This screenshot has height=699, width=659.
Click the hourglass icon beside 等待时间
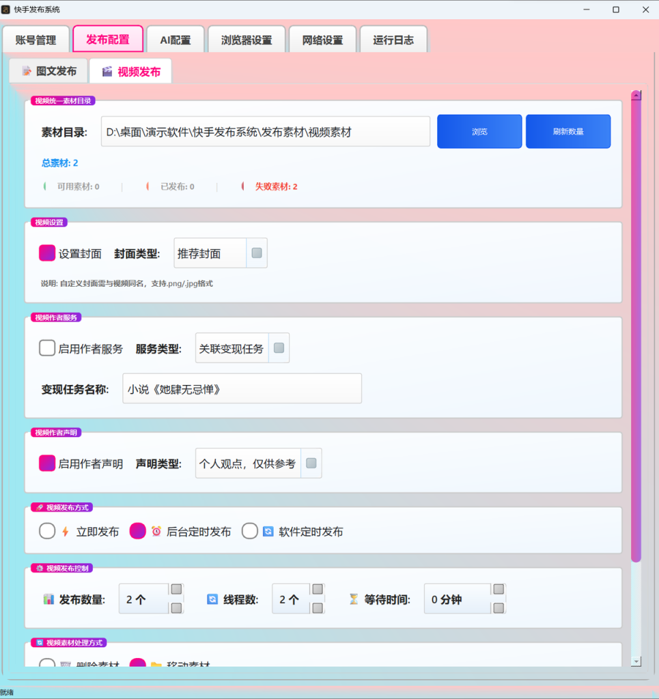354,599
